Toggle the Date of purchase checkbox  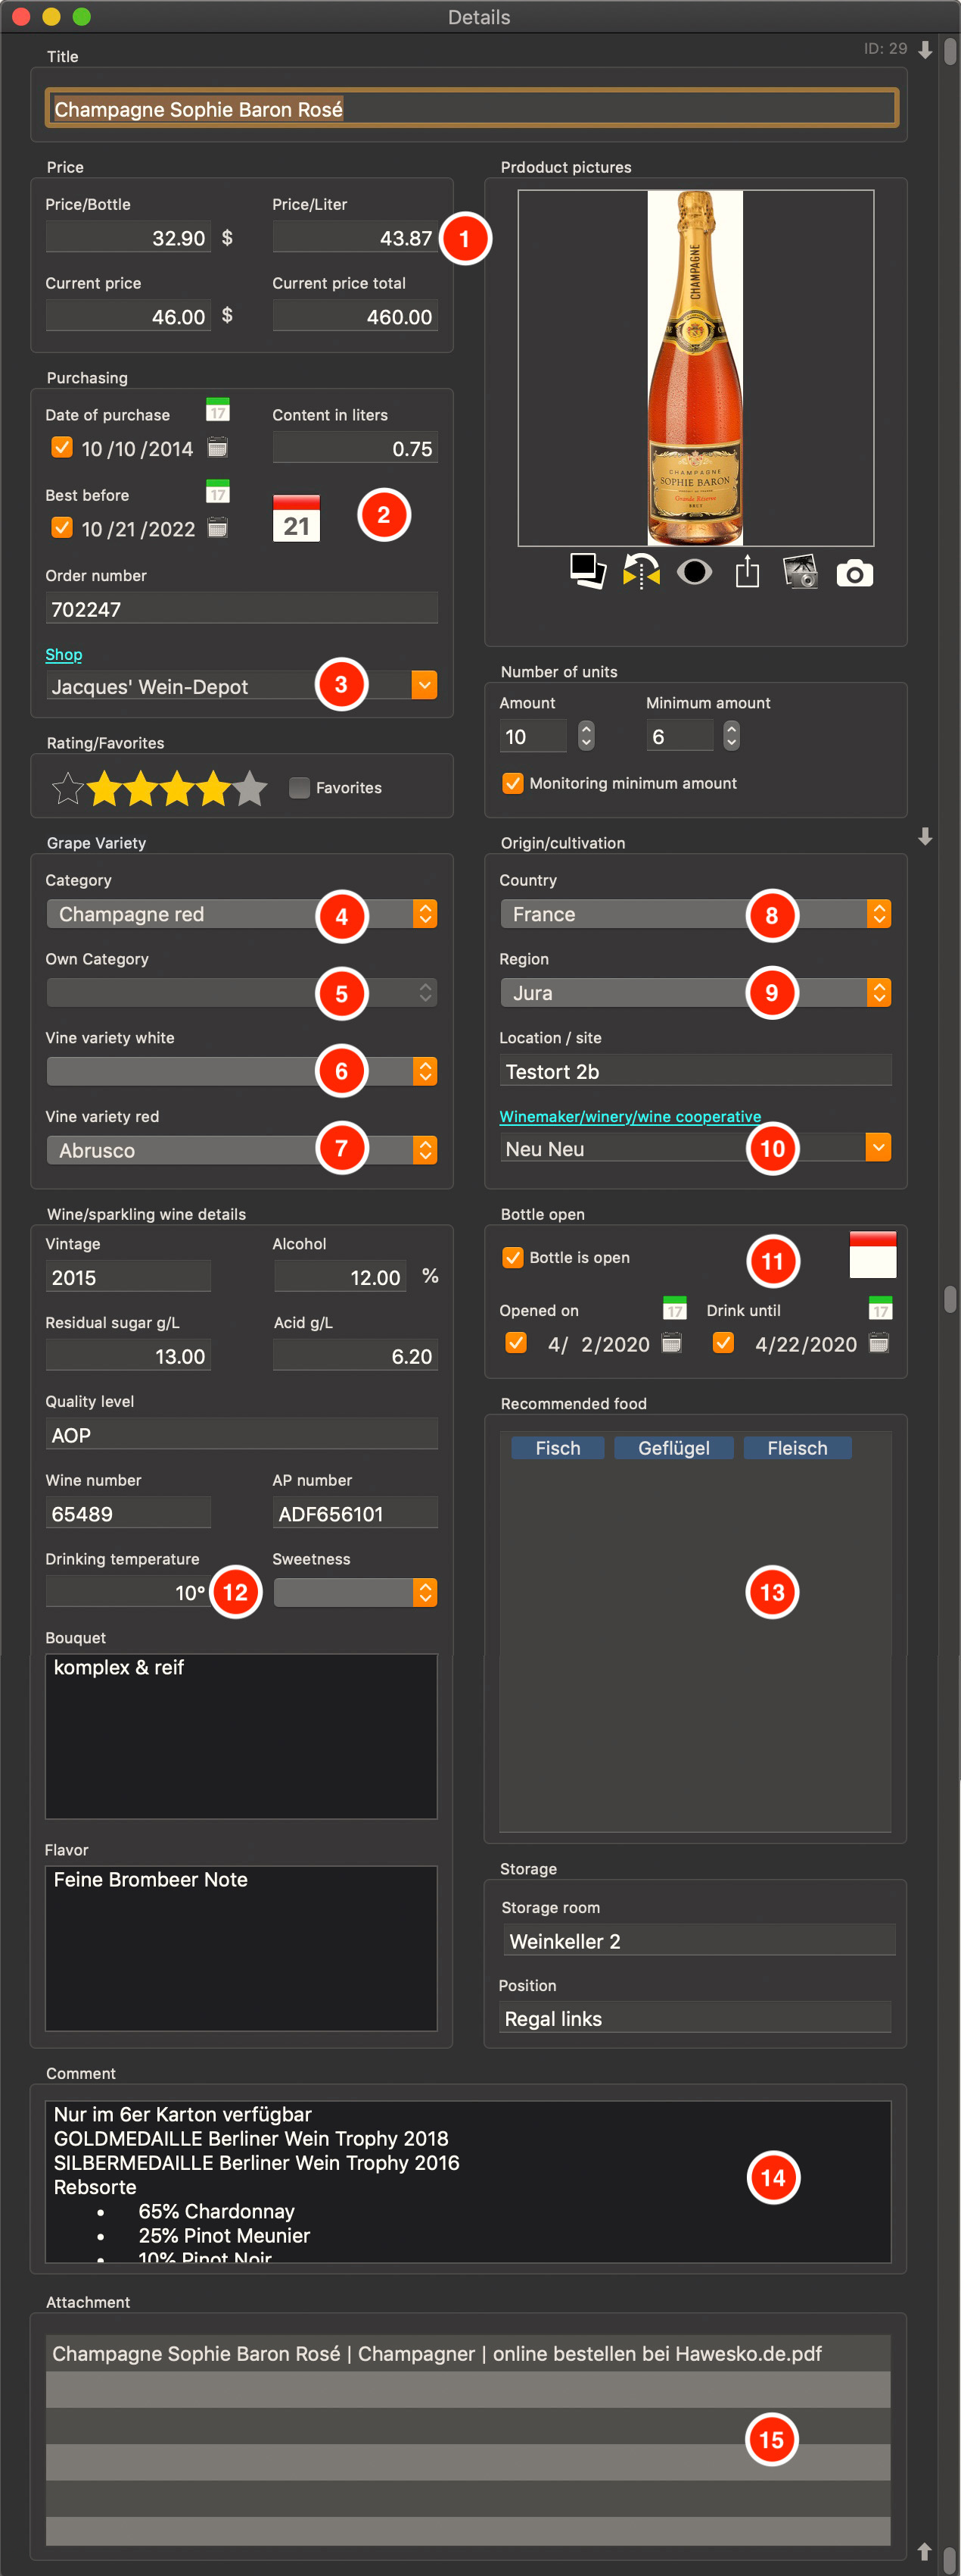[x=62, y=447]
